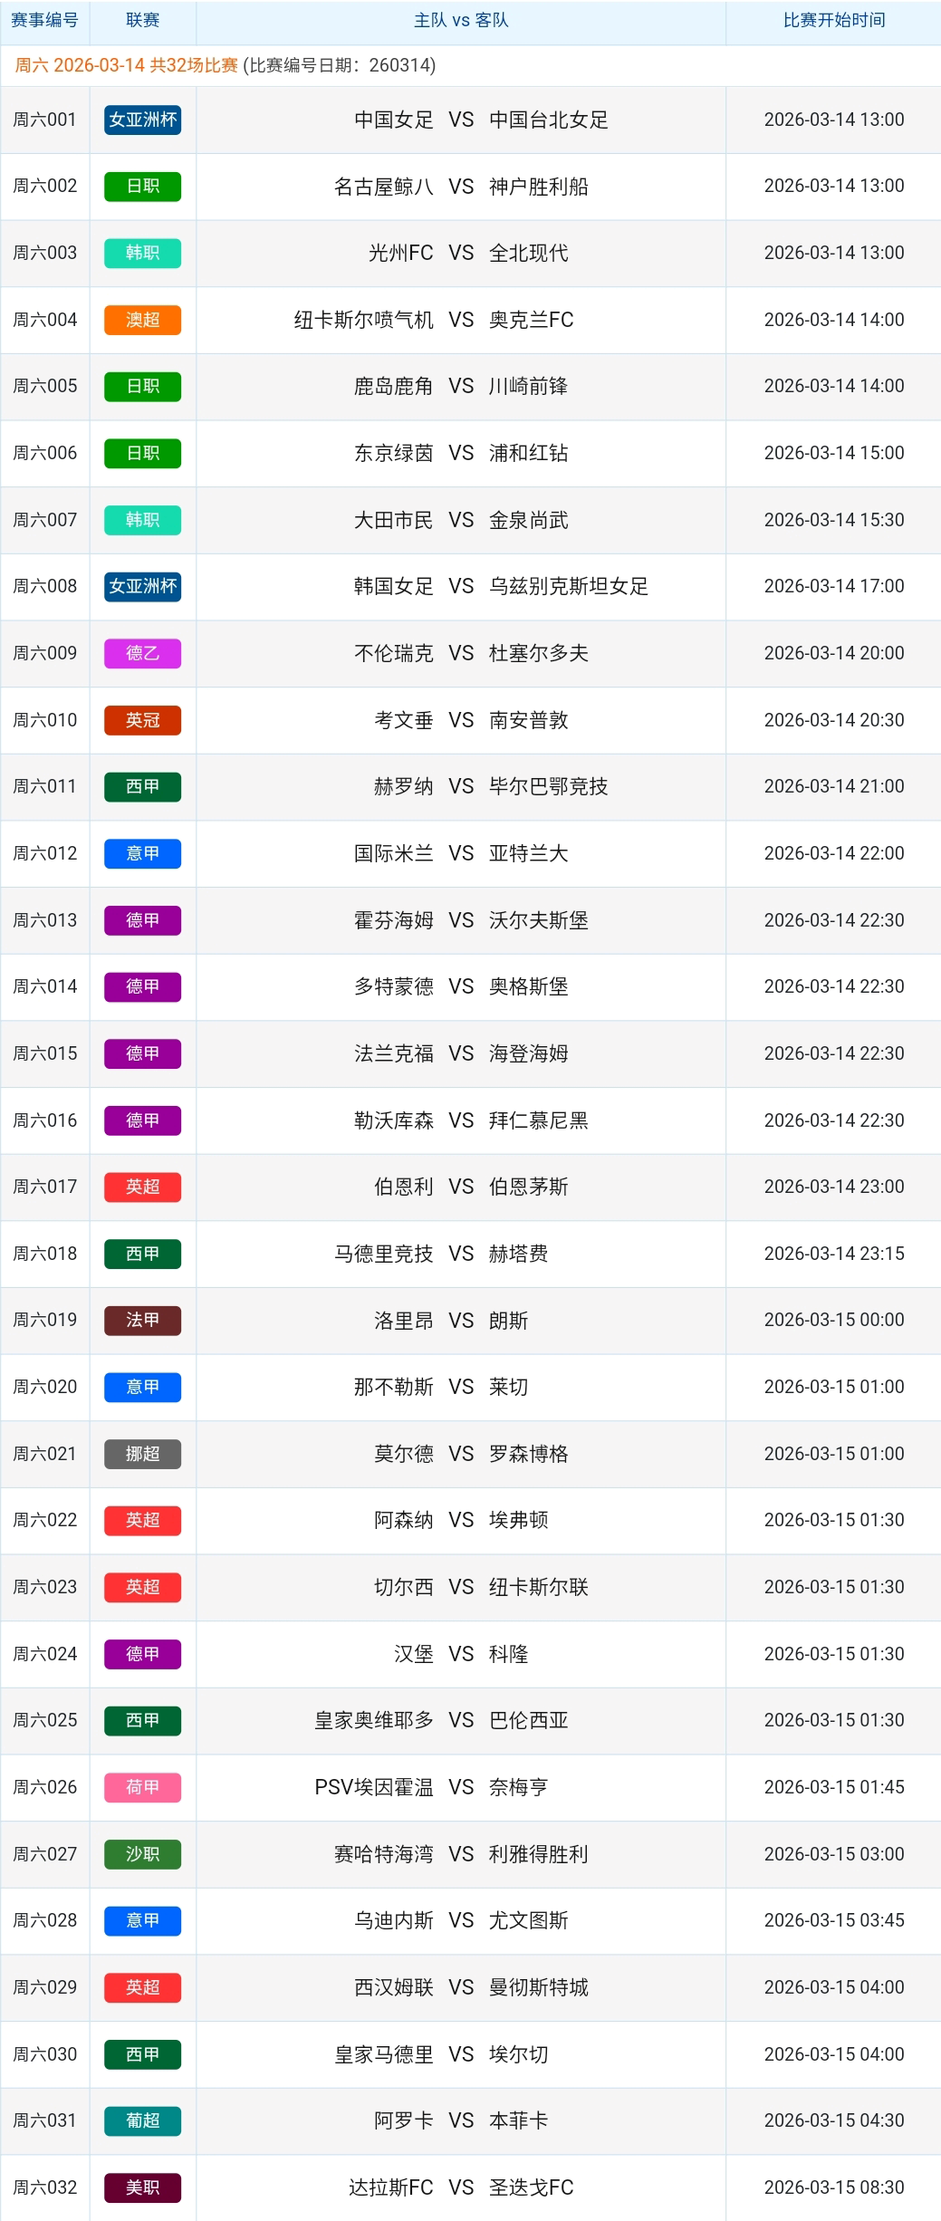Image resolution: width=941 pixels, height=2221 pixels.
Task: Click the 赛事编号 column header
Action: [44, 20]
